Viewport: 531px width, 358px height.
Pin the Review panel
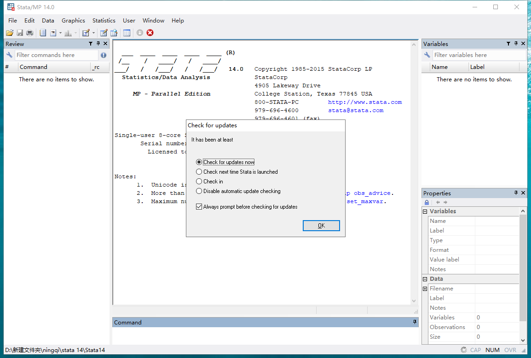pos(98,44)
